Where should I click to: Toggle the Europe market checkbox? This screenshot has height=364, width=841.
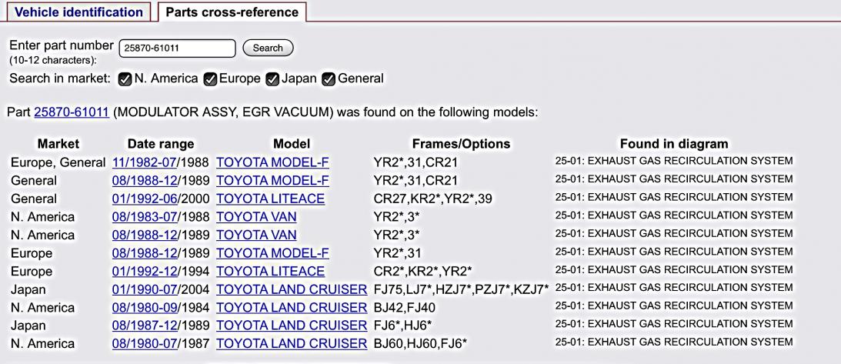[x=210, y=78]
